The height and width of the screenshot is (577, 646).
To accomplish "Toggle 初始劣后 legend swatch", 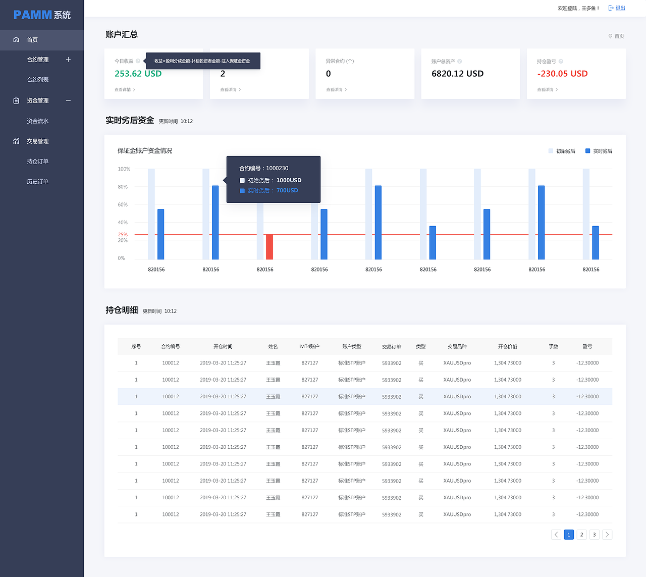I will pyautogui.click(x=551, y=151).
